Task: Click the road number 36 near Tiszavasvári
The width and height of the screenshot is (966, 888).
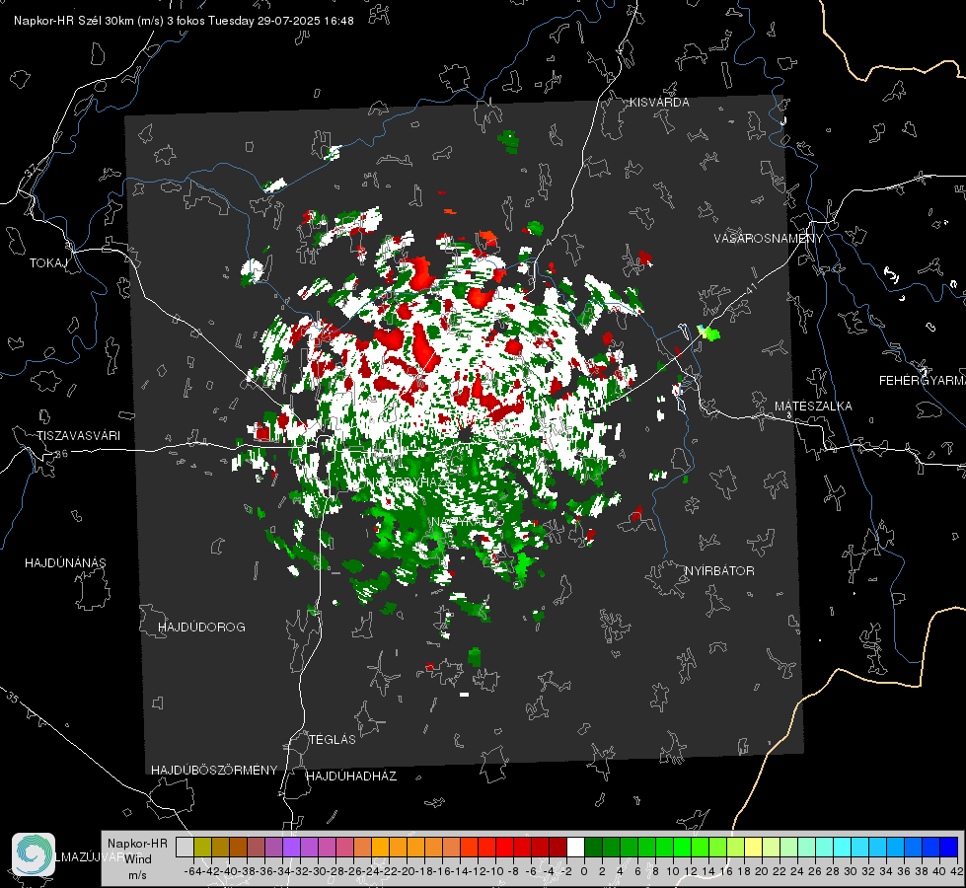Action: point(61,454)
